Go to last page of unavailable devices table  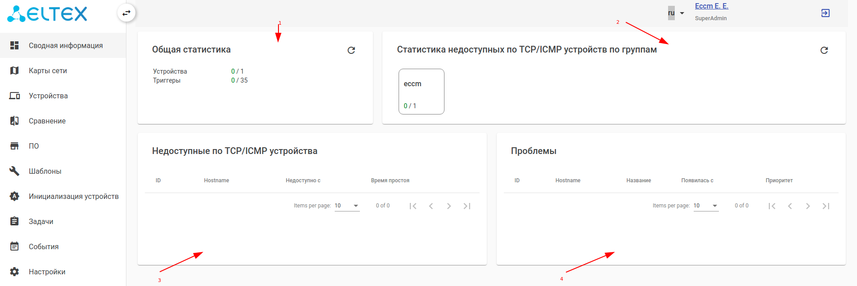click(467, 206)
